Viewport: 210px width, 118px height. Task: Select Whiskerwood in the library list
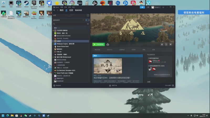point(71,57)
